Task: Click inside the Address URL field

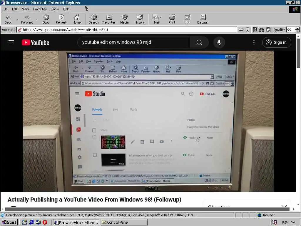Action: pos(127,30)
